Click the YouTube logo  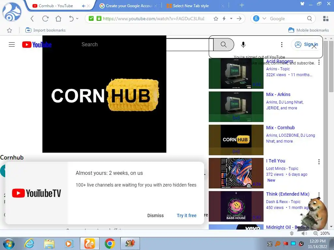37,45
